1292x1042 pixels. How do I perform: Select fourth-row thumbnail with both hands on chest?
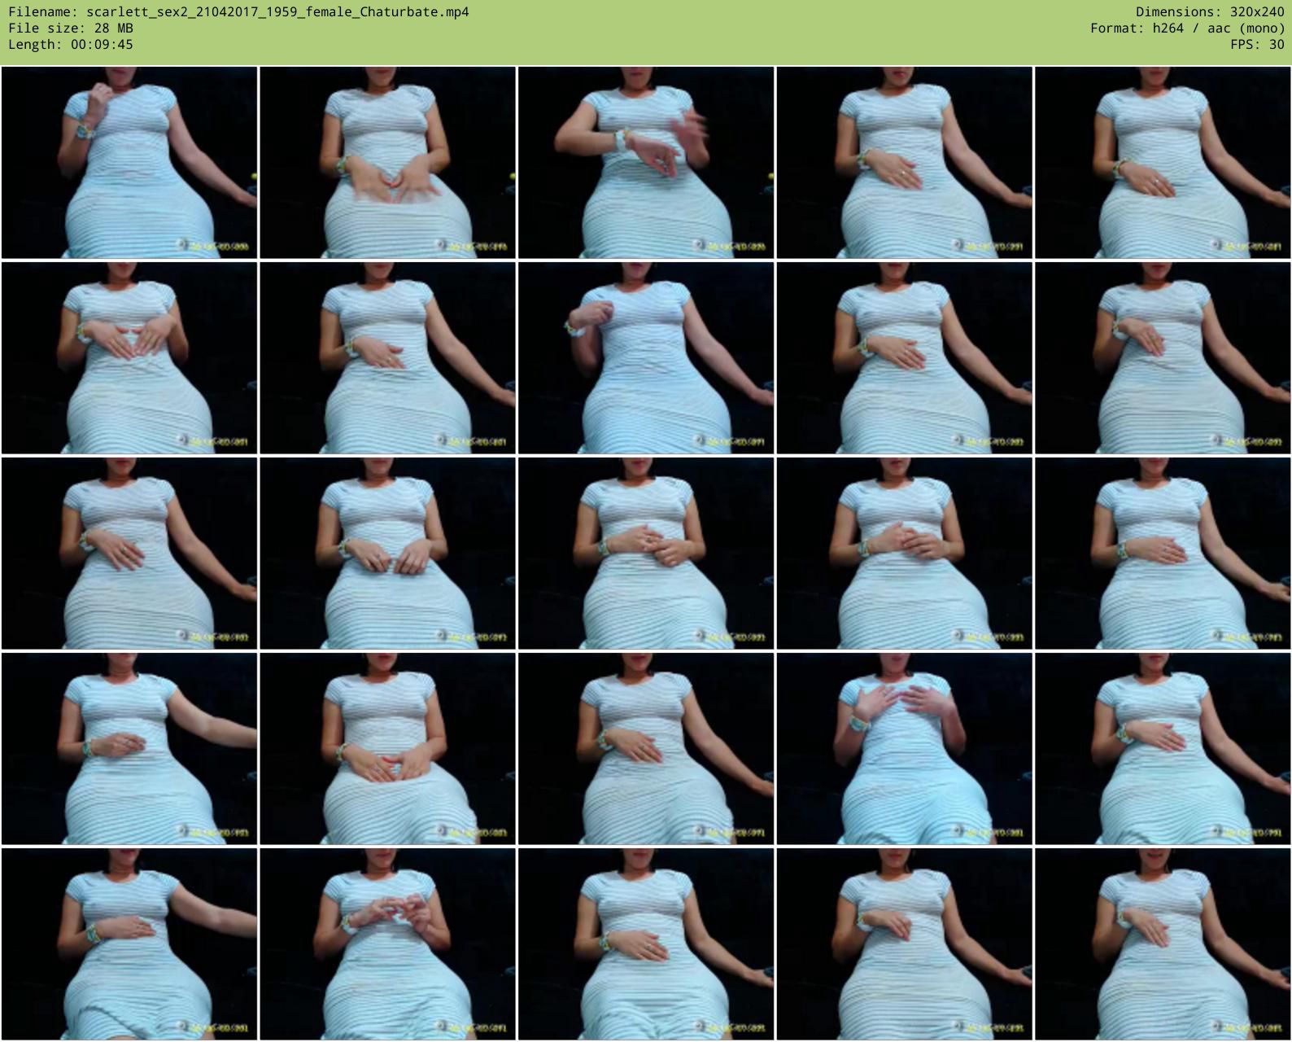(x=904, y=748)
